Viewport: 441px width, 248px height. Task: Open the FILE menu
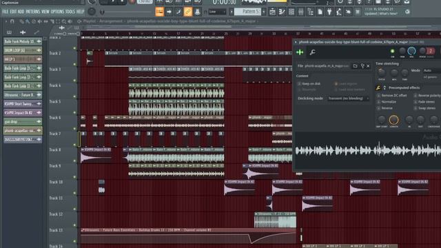click(5, 12)
